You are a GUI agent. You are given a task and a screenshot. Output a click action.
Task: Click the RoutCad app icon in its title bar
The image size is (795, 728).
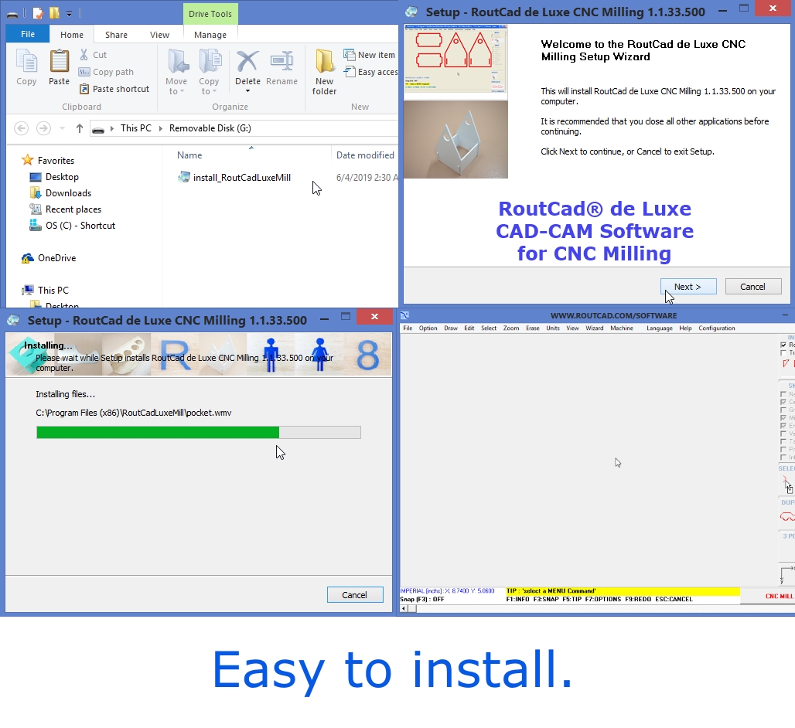404,315
